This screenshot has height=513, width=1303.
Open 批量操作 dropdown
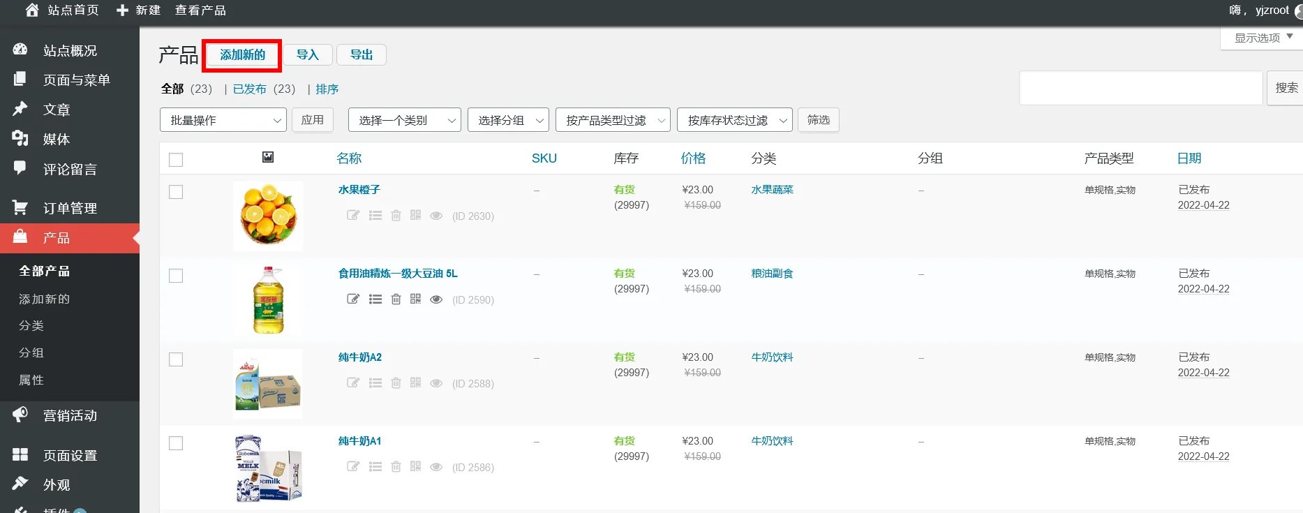pyautogui.click(x=223, y=120)
